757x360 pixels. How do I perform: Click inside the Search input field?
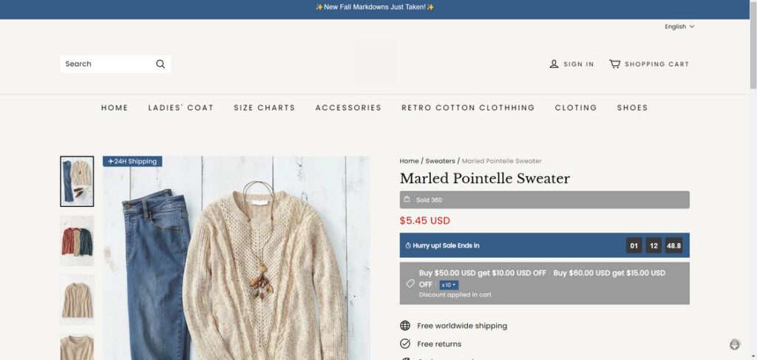(x=107, y=64)
